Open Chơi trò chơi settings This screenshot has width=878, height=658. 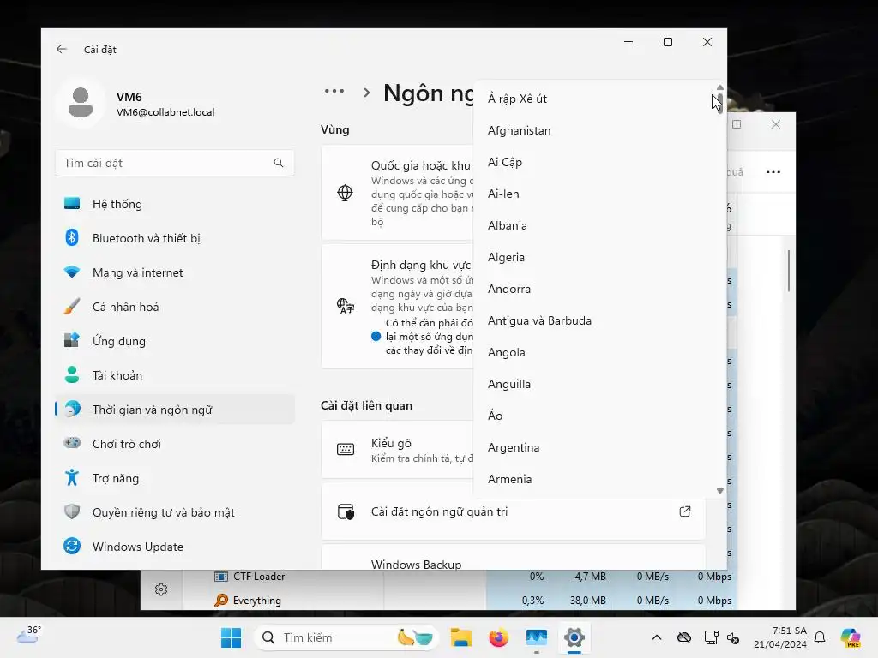[x=175, y=444]
